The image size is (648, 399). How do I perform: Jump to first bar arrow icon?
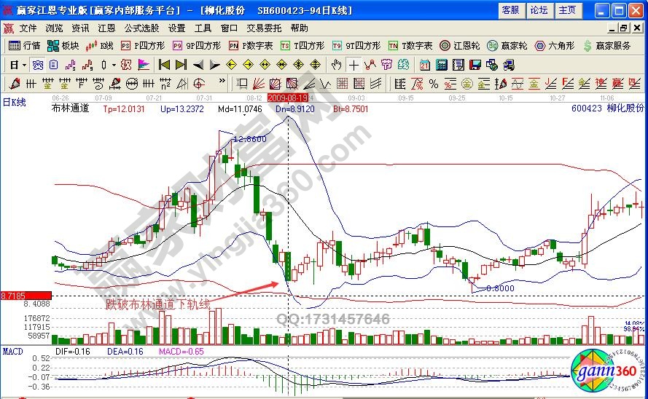(164, 64)
